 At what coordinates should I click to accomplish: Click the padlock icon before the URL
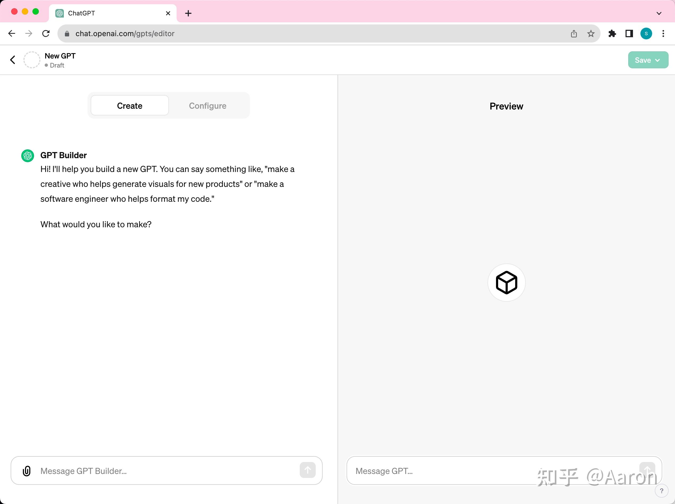(66, 33)
